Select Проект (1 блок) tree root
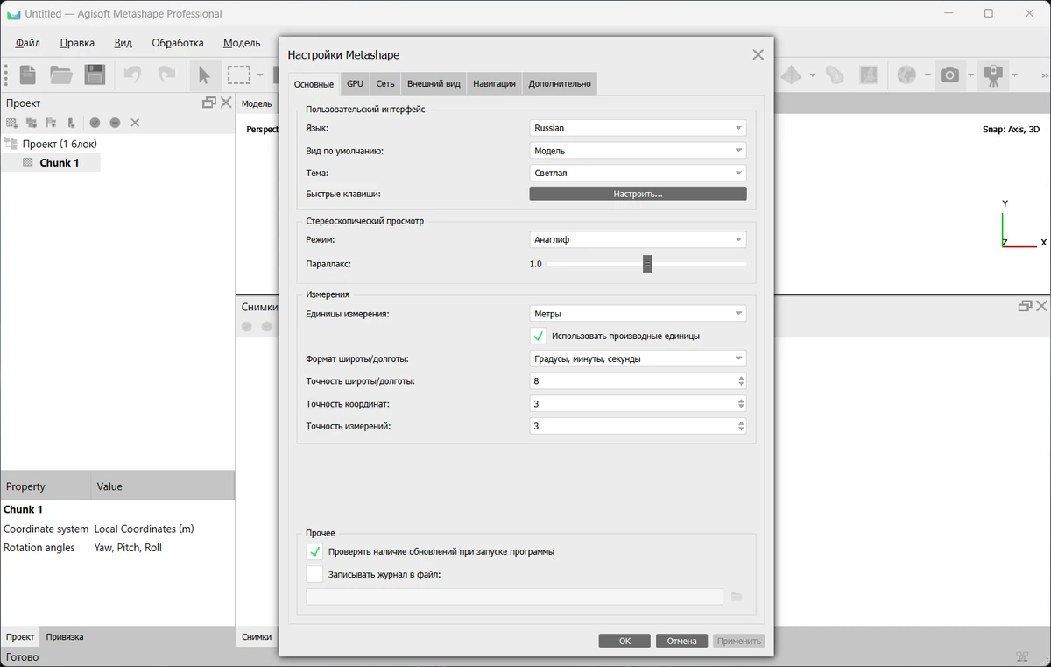 (x=60, y=144)
